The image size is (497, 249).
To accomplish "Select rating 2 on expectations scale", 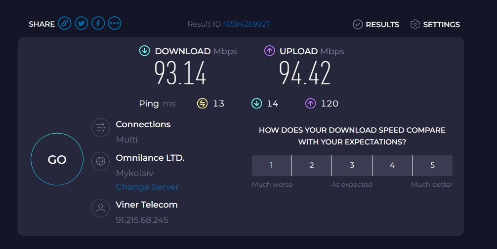I will [x=312, y=166].
